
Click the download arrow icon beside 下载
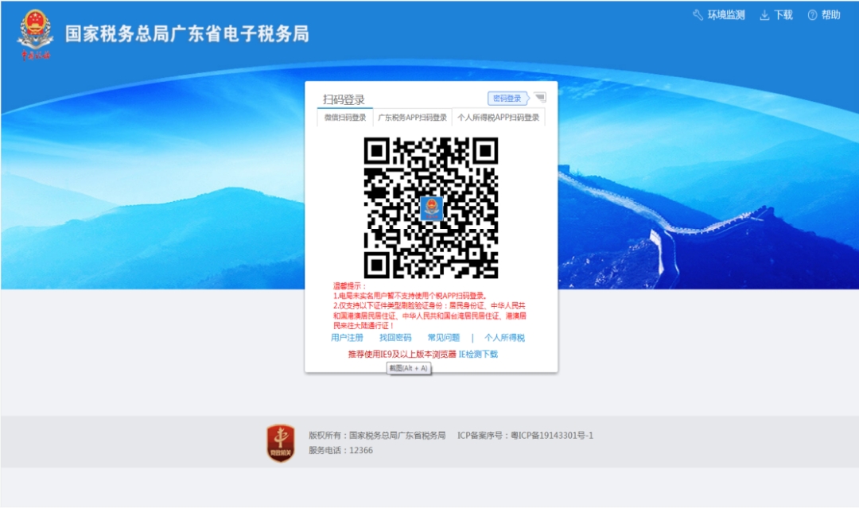pyautogui.click(x=764, y=15)
